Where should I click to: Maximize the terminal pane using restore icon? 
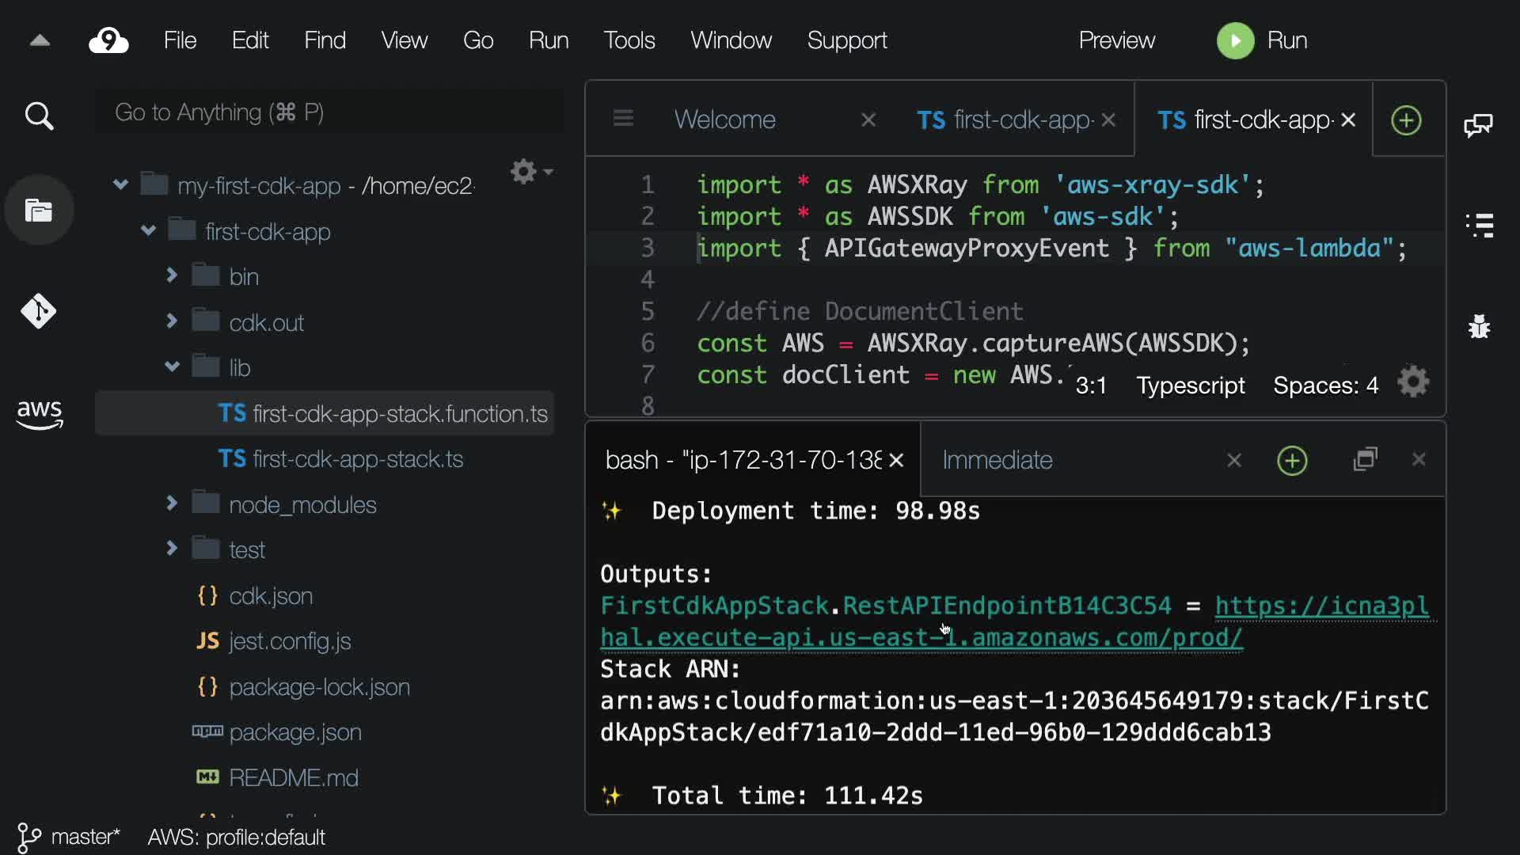pyautogui.click(x=1366, y=460)
